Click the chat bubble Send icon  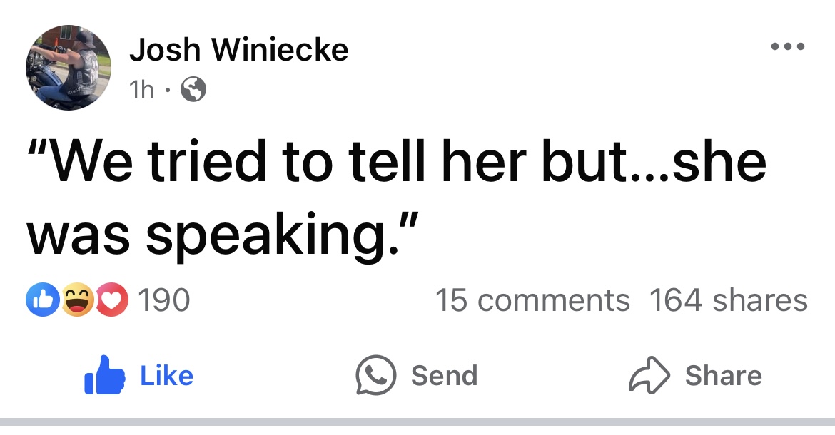(376, 375)
